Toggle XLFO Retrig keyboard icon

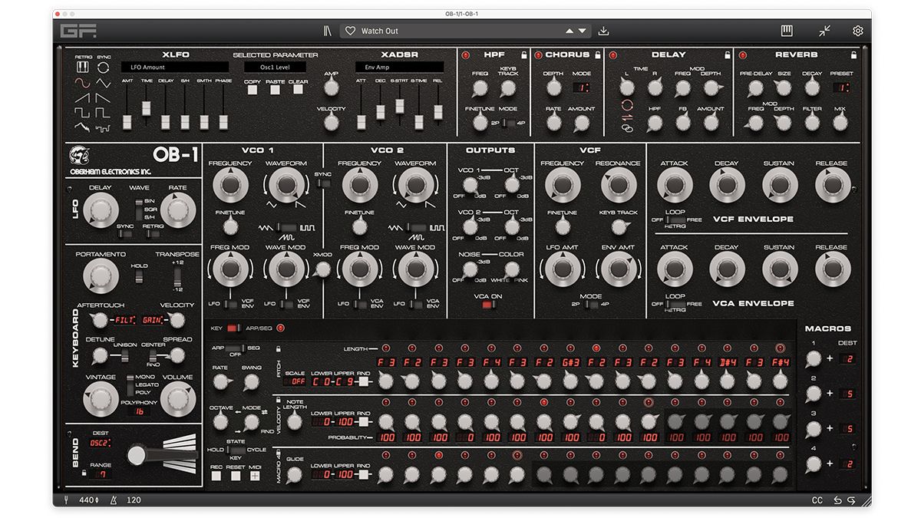[82, 68]
